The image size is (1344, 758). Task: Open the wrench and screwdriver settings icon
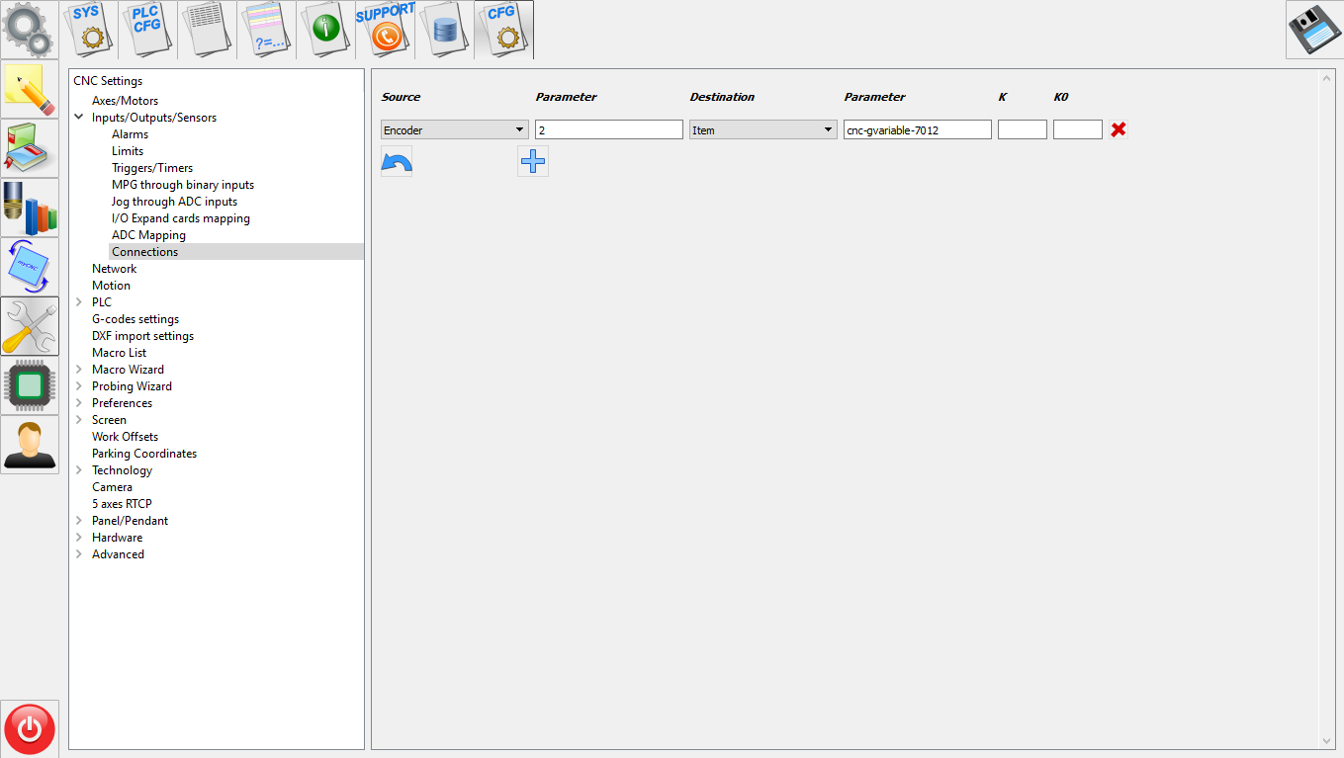[x=30, y=326]
